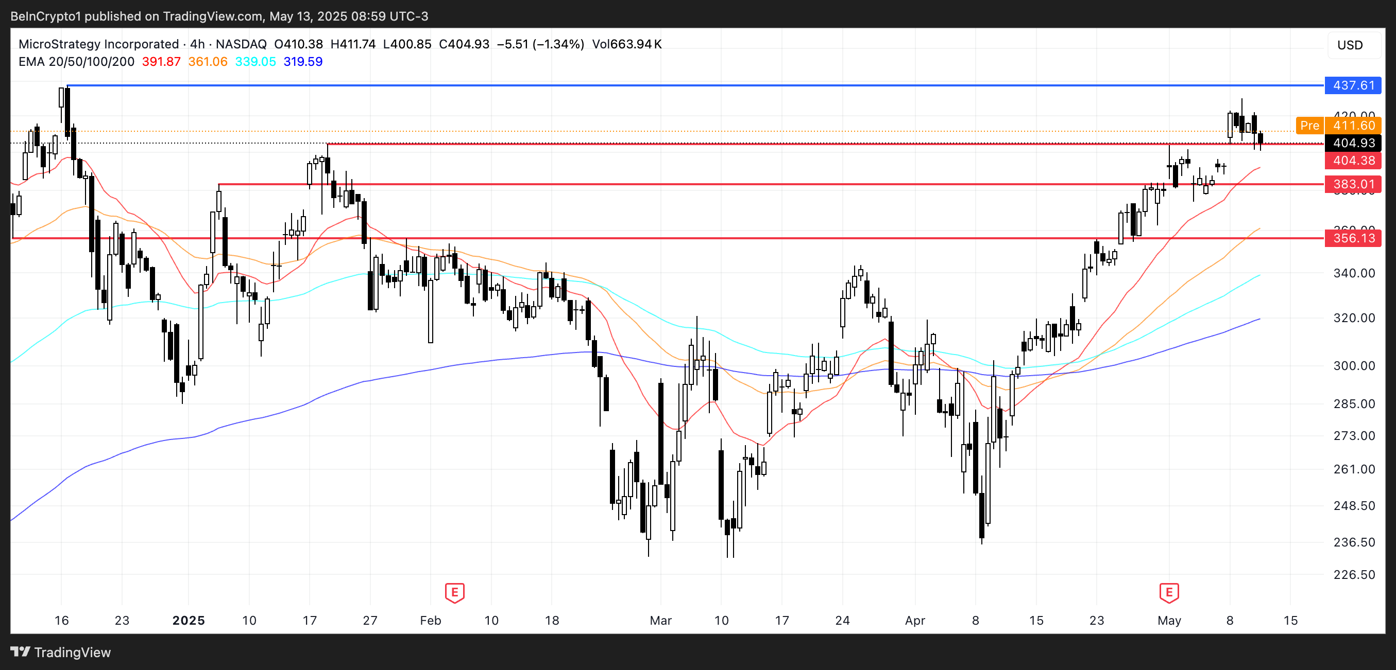
Task: Select the 404.38 red price label
Action: coord(1353,161)
